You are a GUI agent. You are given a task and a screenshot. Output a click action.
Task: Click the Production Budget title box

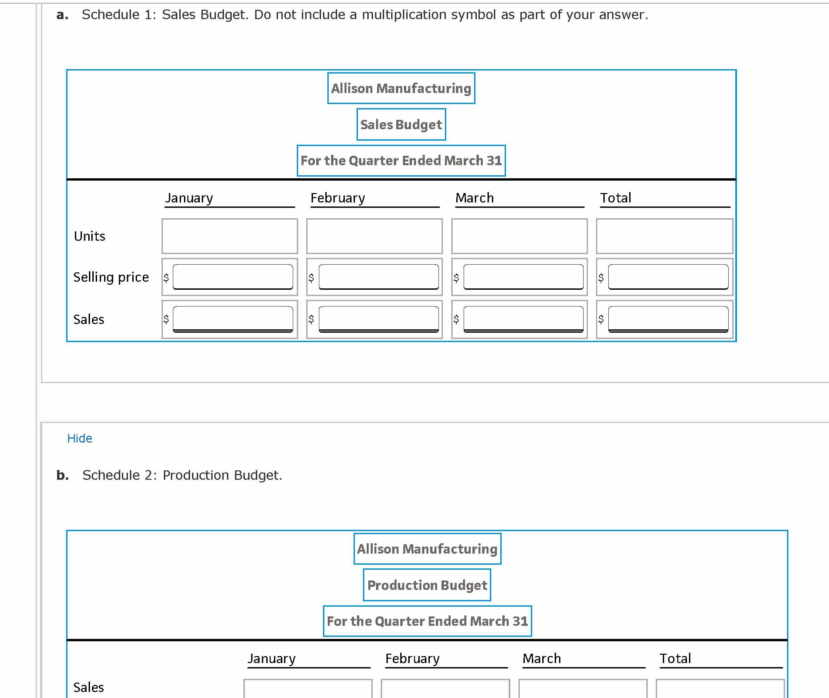pos(426,585)
